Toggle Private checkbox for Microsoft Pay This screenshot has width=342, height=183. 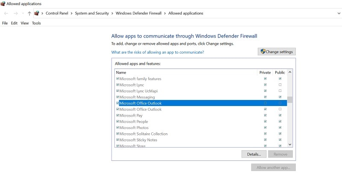tap(265, 115)
